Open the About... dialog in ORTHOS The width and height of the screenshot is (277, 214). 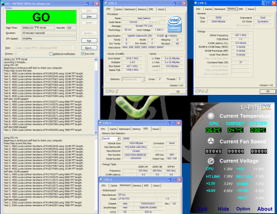point(89,48)
